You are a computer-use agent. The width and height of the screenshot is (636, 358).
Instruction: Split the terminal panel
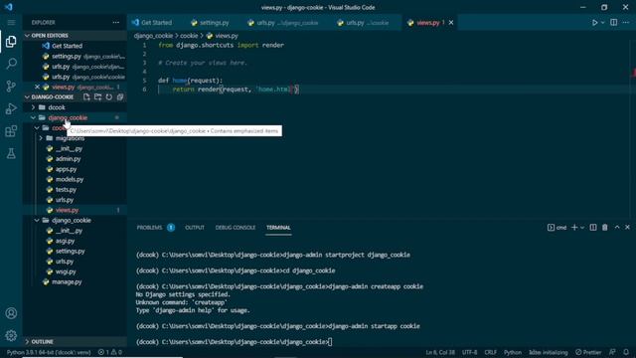click(593, 228)
